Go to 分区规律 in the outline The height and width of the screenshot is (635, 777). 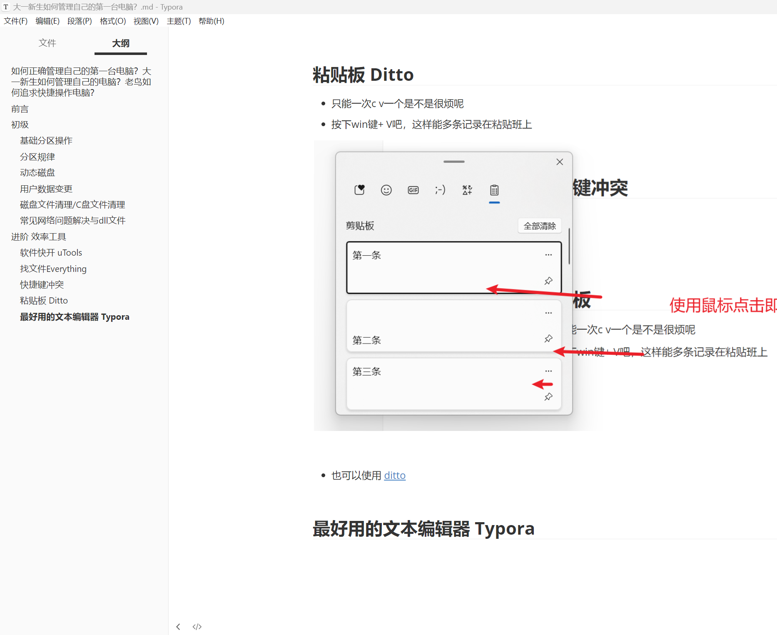tap(37, 157)
